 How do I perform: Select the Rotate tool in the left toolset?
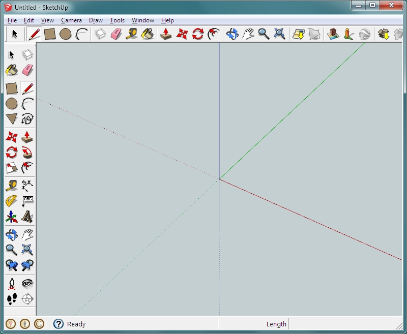click(11, 153)
